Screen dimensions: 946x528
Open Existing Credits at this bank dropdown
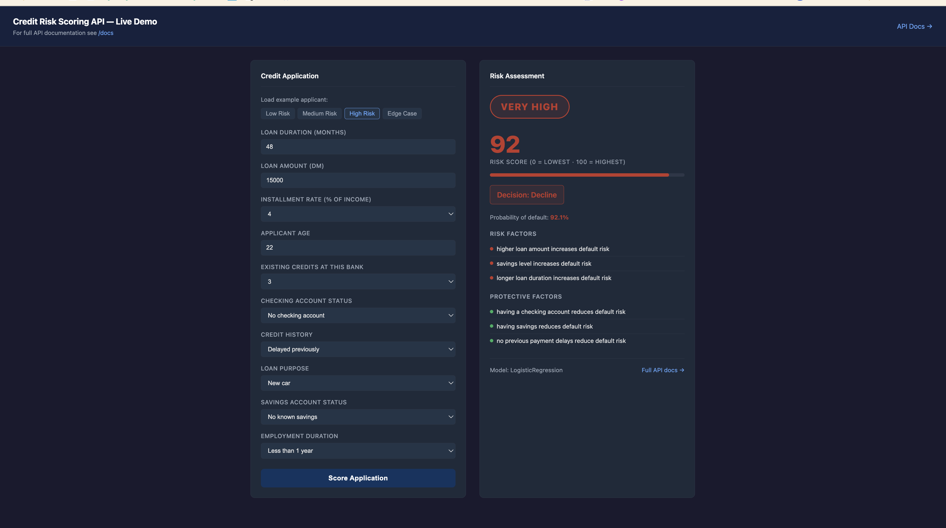pyautogui.click(x=358, y=281)
